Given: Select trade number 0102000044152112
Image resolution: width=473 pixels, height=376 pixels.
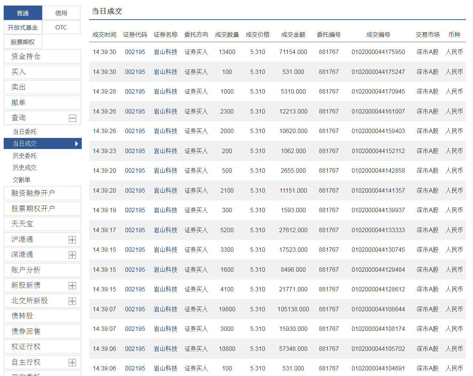Looking at the screenshot, I should tap(378, 151).
